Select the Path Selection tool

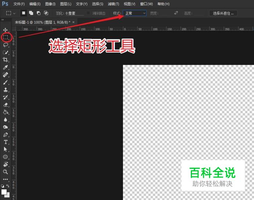6,149
